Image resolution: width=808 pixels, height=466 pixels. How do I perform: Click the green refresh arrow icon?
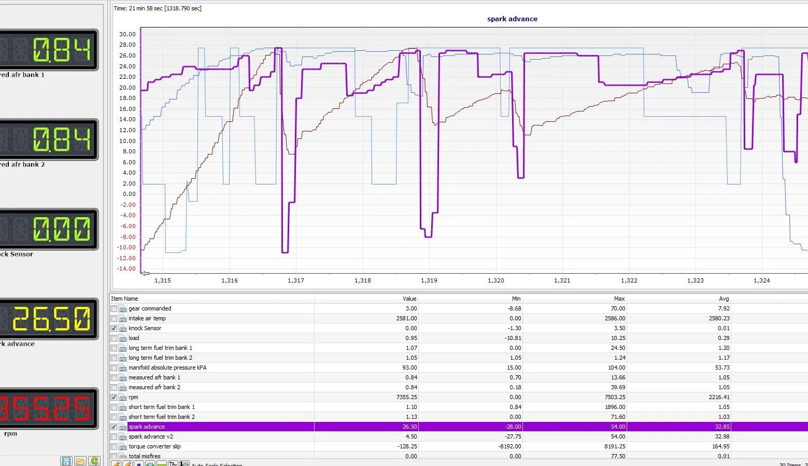tap(94, 461)
